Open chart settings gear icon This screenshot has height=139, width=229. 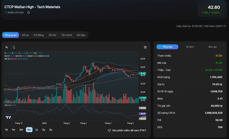click(x=145, y=47)
